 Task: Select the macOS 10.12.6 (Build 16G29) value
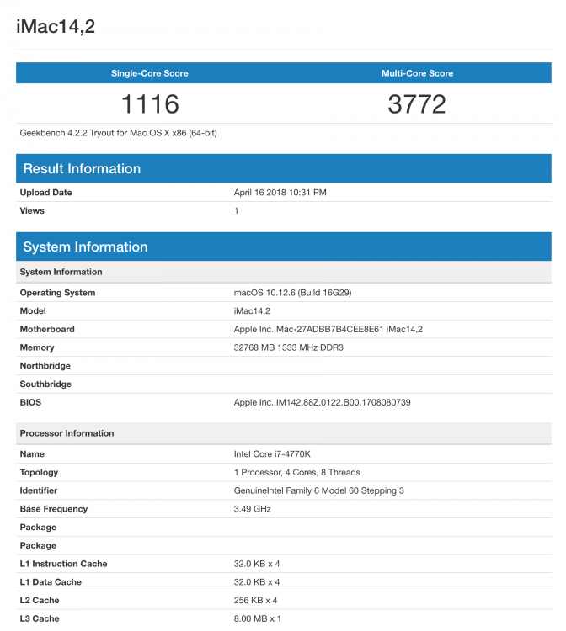tap(293, 293)
